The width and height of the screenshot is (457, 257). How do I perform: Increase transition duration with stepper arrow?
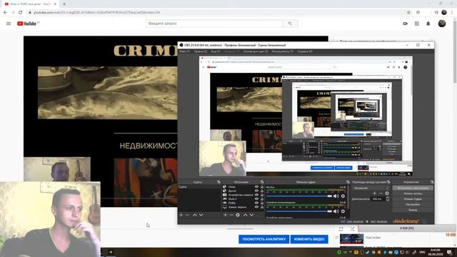coord(387,198)
